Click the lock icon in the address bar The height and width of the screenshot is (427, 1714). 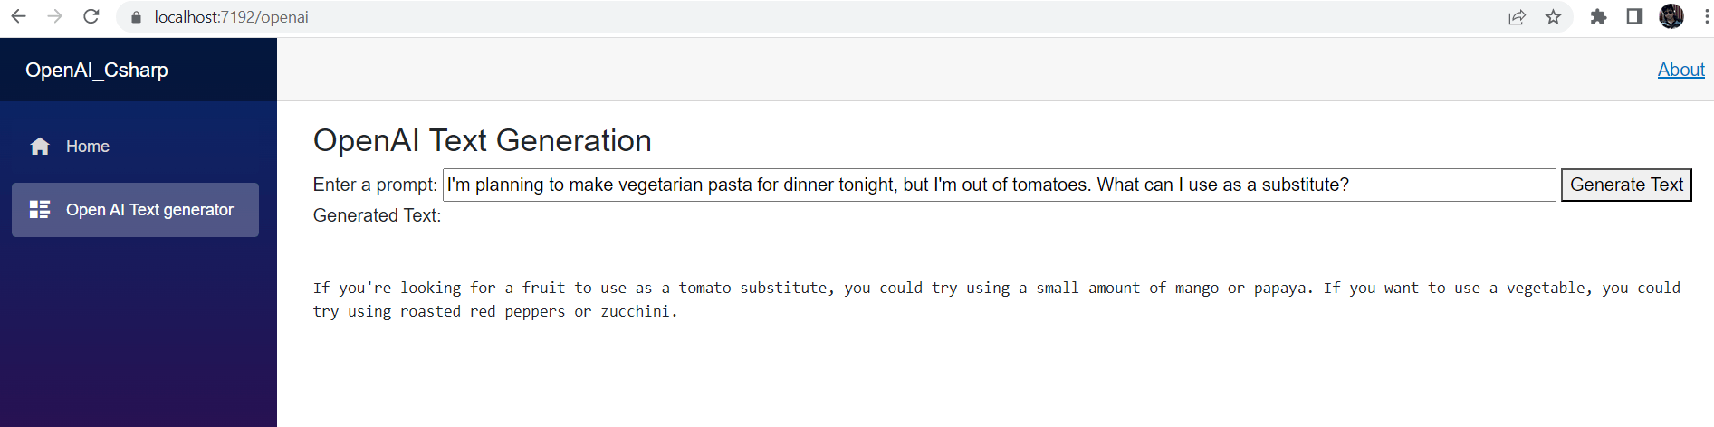point(136,17)
